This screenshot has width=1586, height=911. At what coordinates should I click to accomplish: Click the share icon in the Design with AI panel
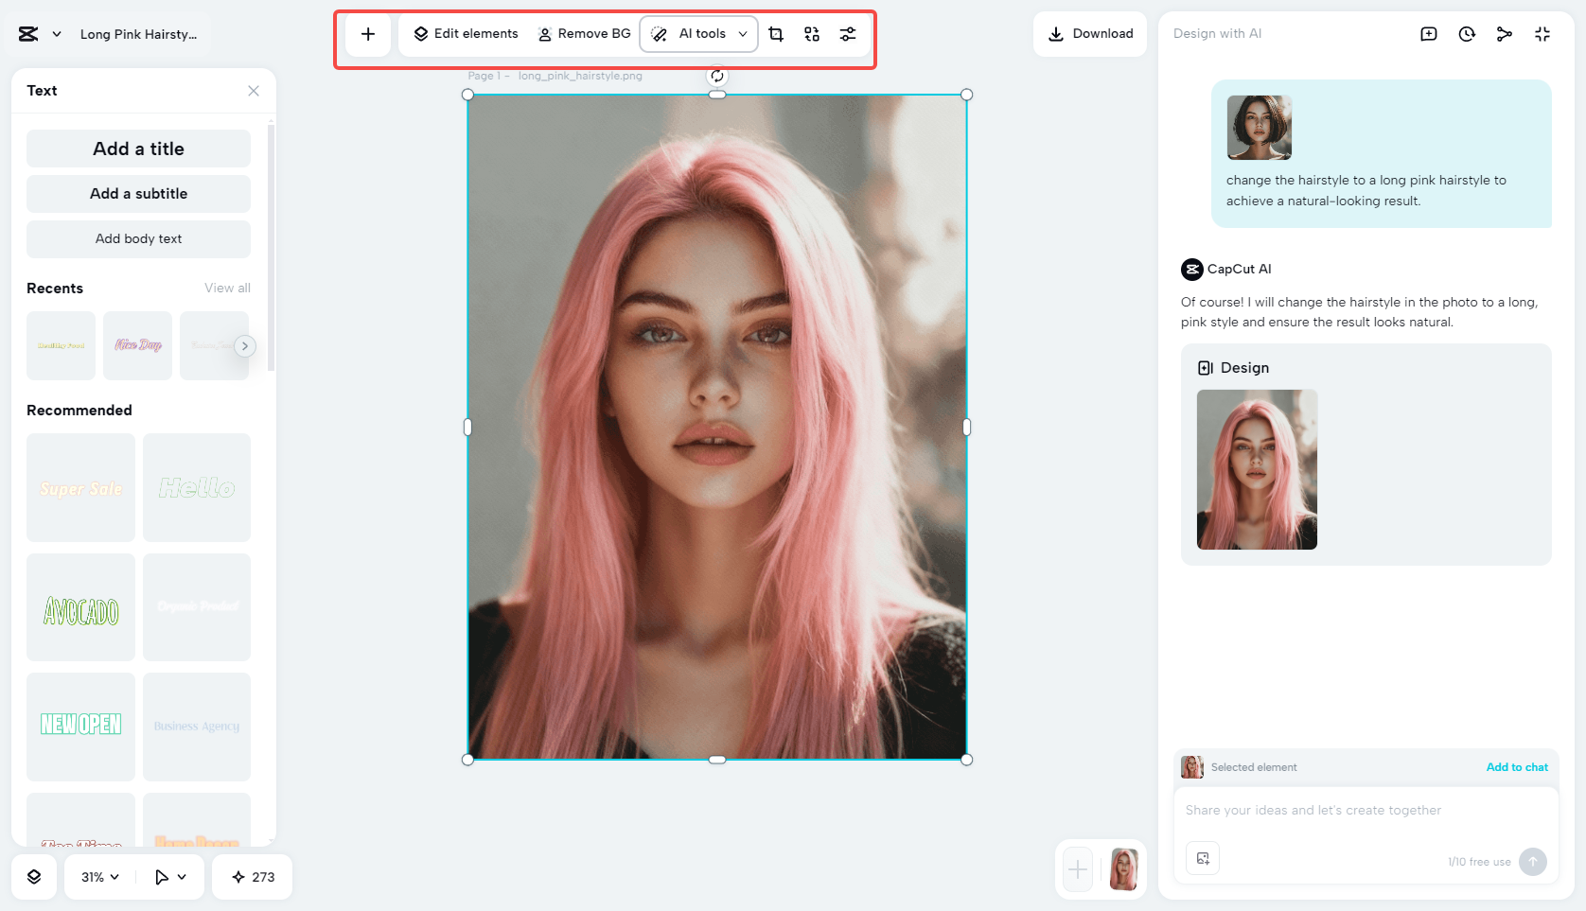point(1505,33)
